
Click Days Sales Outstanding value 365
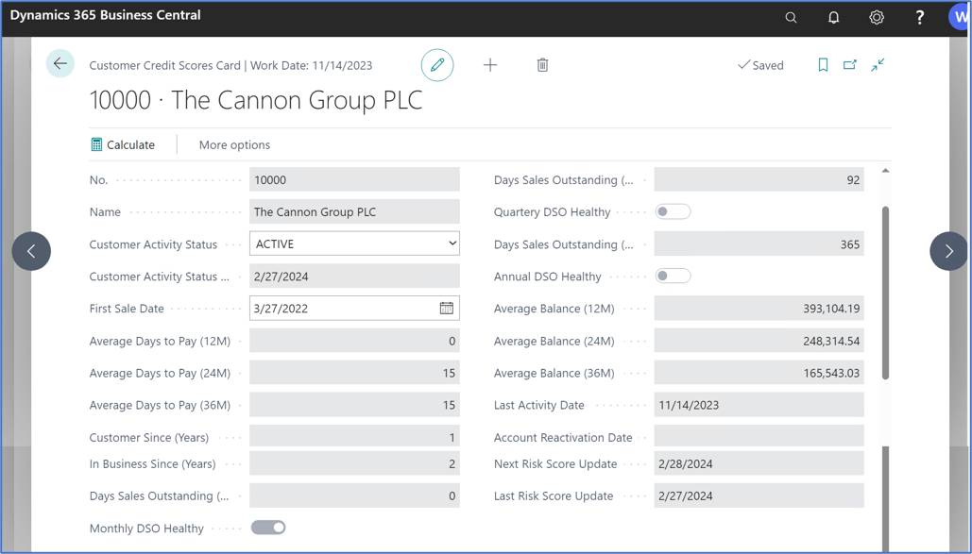tap(759, 244)
